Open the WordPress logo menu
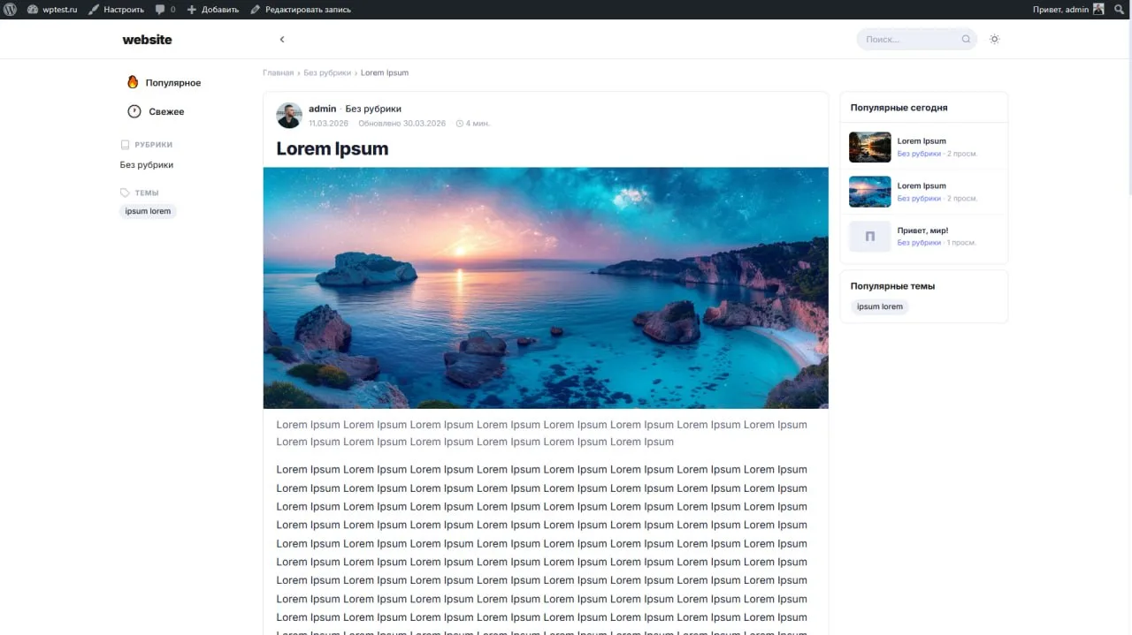This screenshot has height=635, width=1132. click(x=11, y=10)
